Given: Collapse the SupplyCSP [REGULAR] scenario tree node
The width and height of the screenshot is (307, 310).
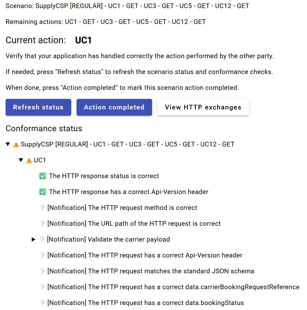Looking at the screenshot, I should point(8,144).
